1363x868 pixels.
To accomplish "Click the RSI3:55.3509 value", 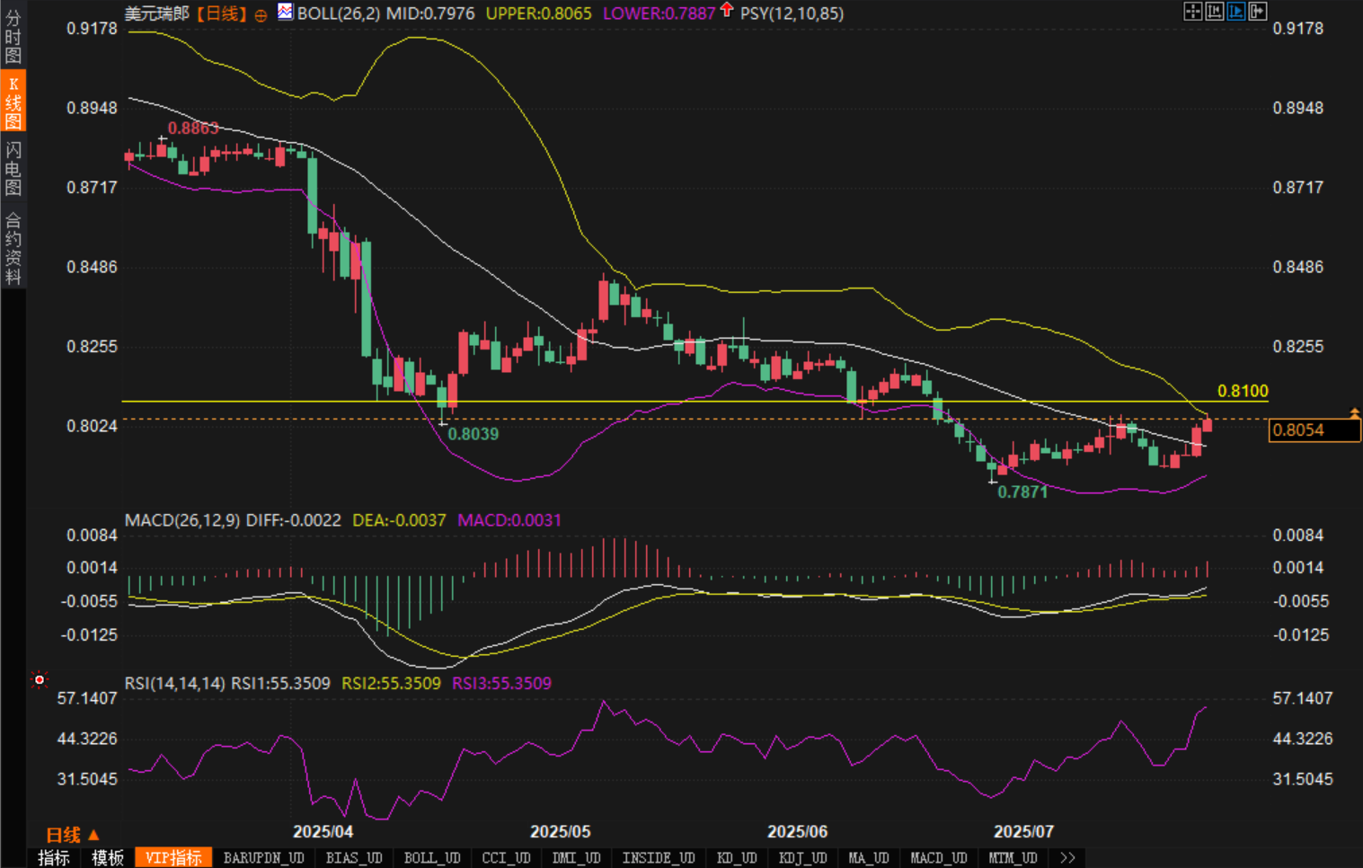I will coord(501,684).
